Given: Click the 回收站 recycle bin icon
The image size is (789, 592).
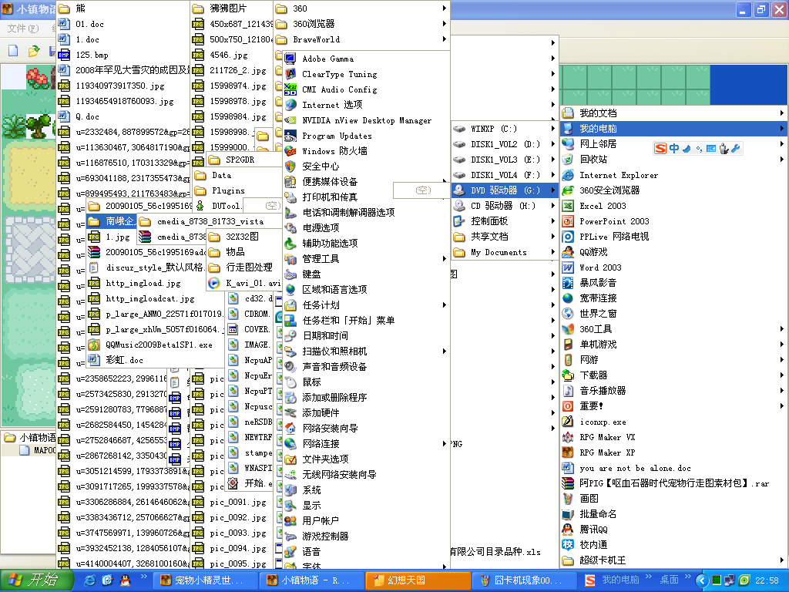Looking at the screenshot, I should click(x=568, y=160).
